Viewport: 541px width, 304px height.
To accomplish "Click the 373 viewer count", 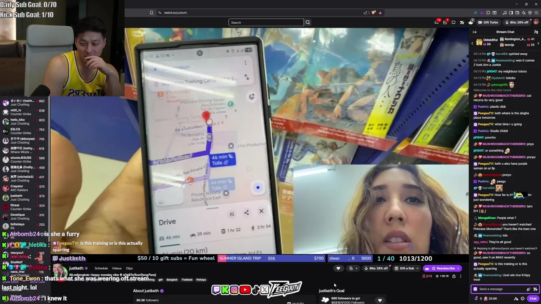I will coord(427,276).
